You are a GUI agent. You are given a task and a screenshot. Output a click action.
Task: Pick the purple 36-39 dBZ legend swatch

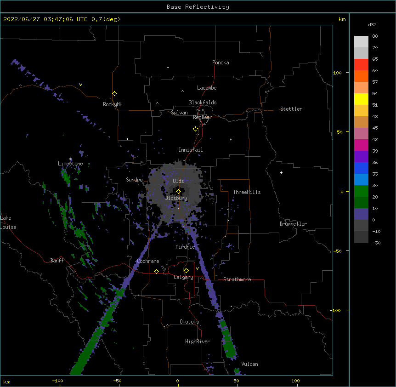[x=361, y=157]
